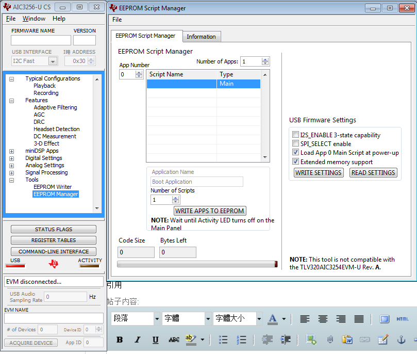Open the highlight color dropdown arrow
Viewport: 417px width, 354px height.
pyautogui.click(x=203, y=340)
